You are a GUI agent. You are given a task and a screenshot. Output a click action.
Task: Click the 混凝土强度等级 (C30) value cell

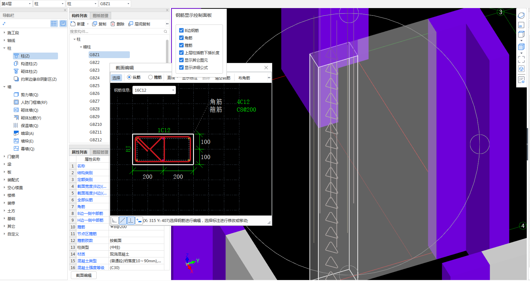[x=137, y=268]
